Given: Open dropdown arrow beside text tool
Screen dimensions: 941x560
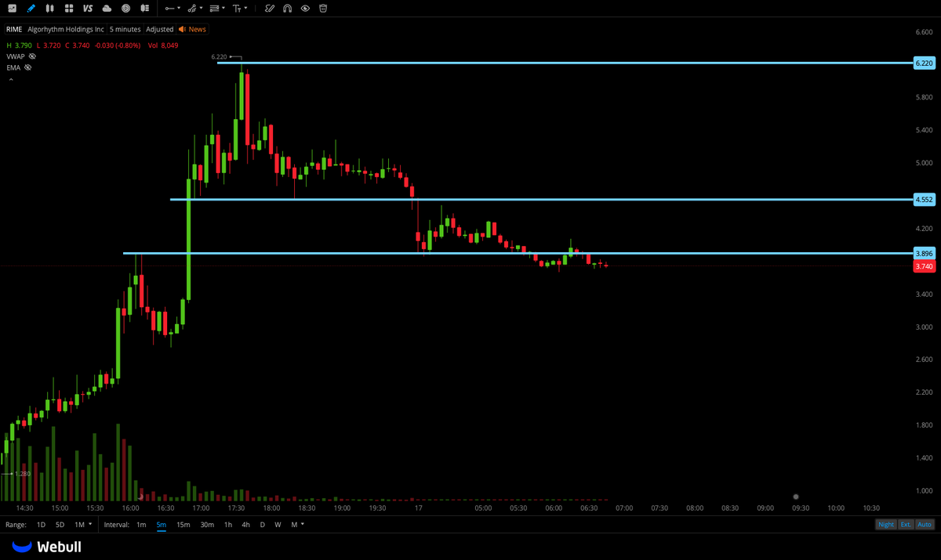Looking at the screenshot, I should click(245, 9).
